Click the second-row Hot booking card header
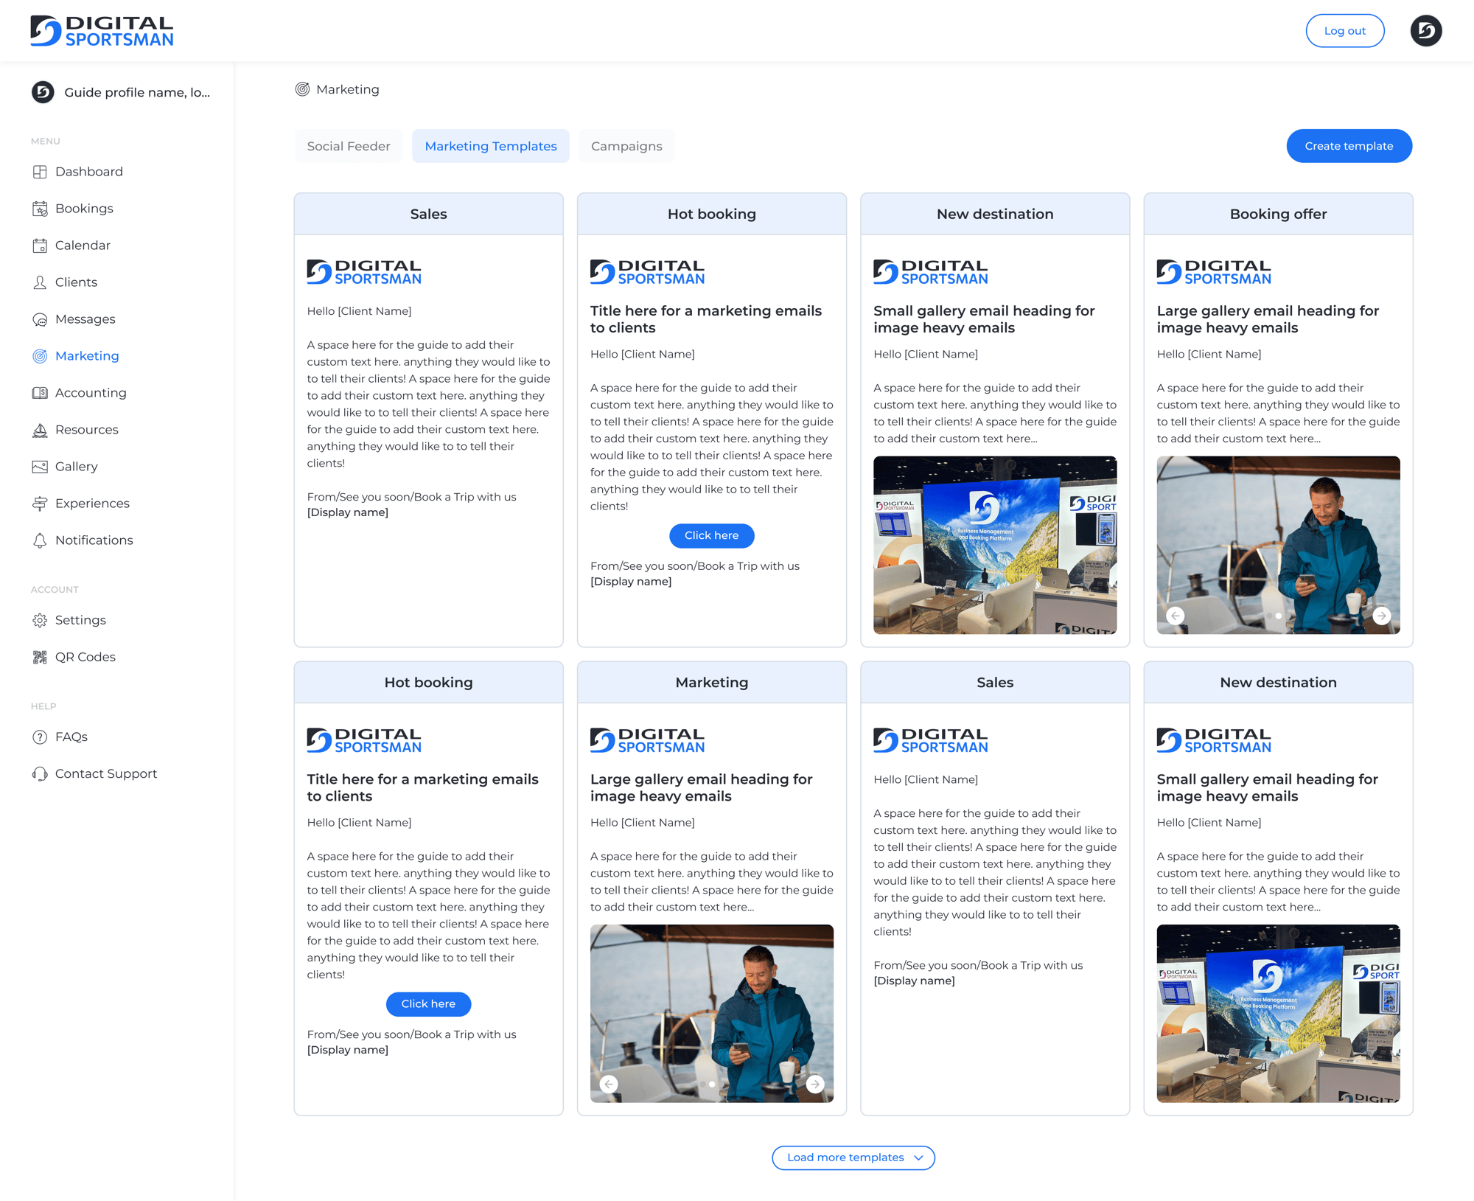This screenshot has height=1201, width=1474. [428, 682]
